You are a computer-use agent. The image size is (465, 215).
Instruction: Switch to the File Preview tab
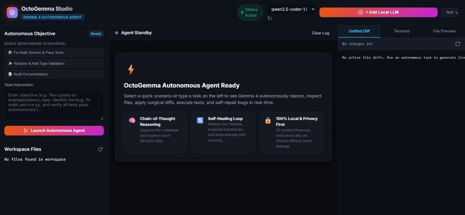(444, 31)
